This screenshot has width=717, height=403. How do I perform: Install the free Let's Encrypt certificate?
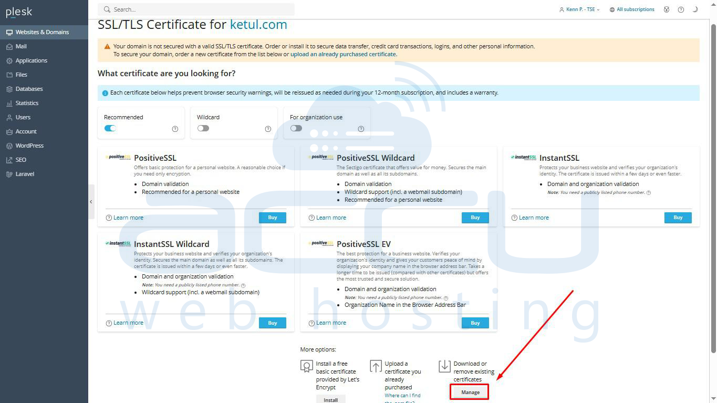(331, 399)
